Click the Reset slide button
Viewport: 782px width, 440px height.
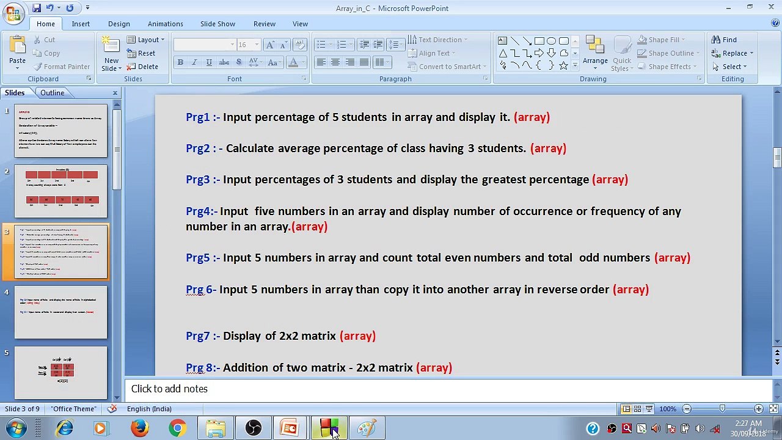point(141,53)
